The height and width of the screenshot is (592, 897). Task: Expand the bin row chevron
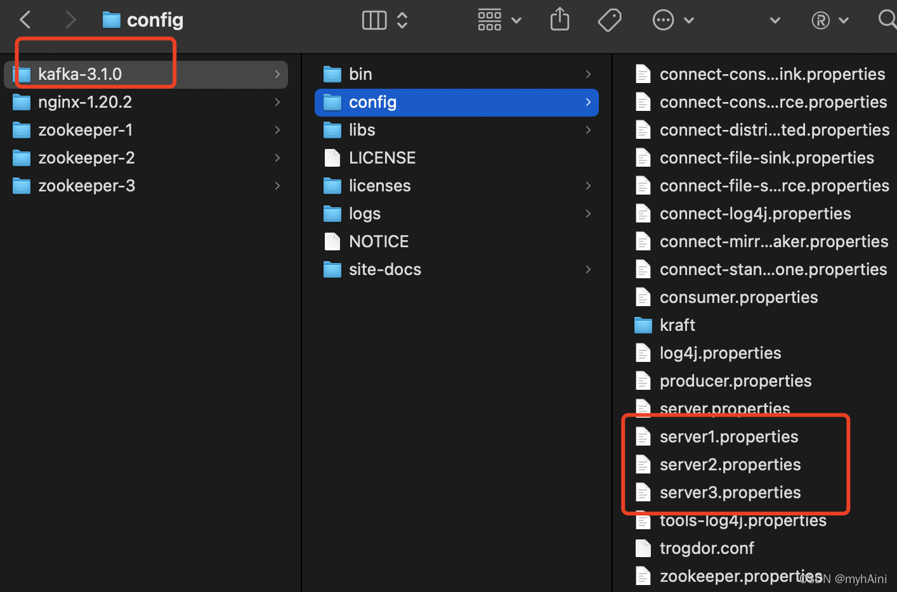[x=588, y=74]
